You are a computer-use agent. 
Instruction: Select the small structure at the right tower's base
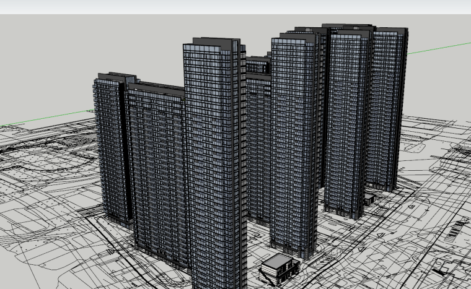pyautogui.click(x=369, y=198)
